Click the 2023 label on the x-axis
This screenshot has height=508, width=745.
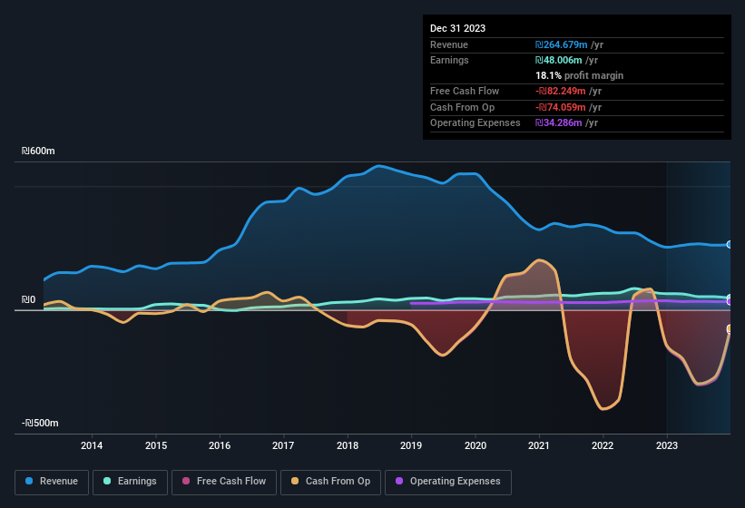[x=667, y=445]
